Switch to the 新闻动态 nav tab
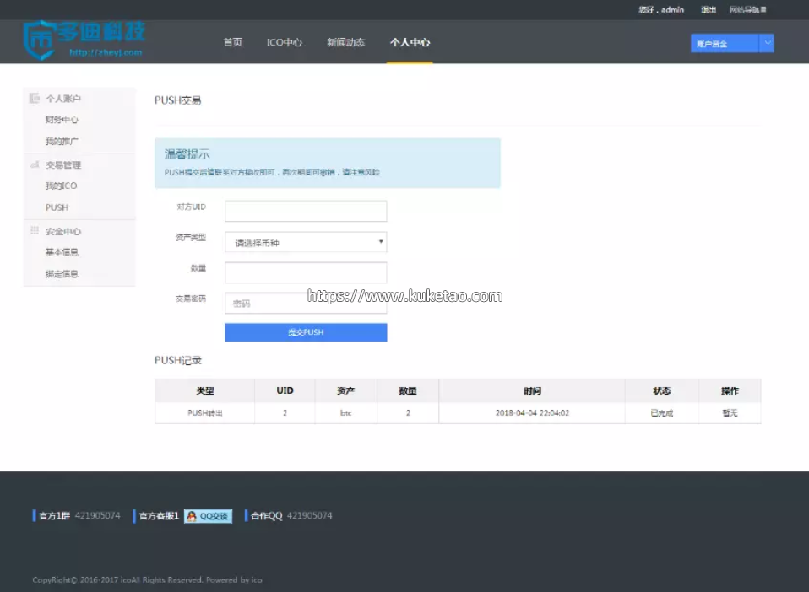The image size is (809, 592). (x=345, y=42)
